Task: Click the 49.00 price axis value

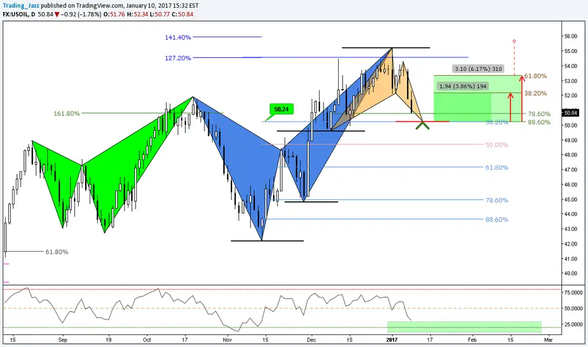Action: (571, 140)
